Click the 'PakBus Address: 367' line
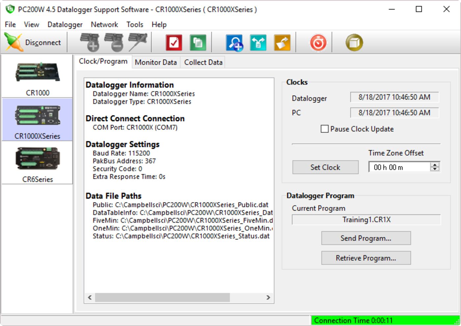The image size is (461, 326). pyautogui.click(x=124, y=161)
